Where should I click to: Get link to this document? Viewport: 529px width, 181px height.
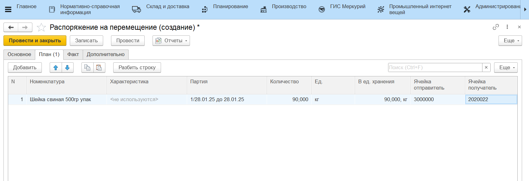tap(496, 27)
